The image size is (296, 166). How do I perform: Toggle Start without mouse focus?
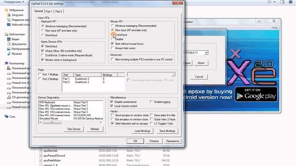coord(112,44)
